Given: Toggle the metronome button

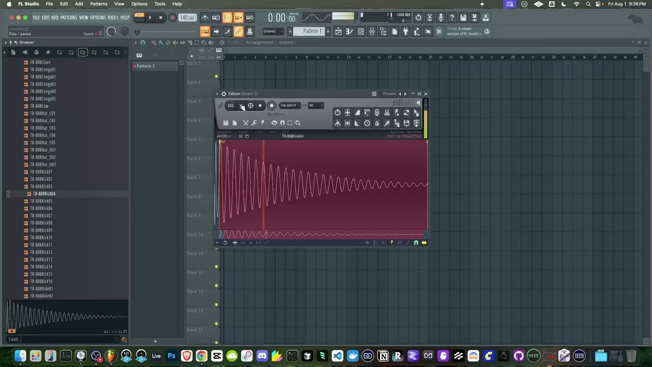Looking at the screenshot, I should click(x=205, y=17).
